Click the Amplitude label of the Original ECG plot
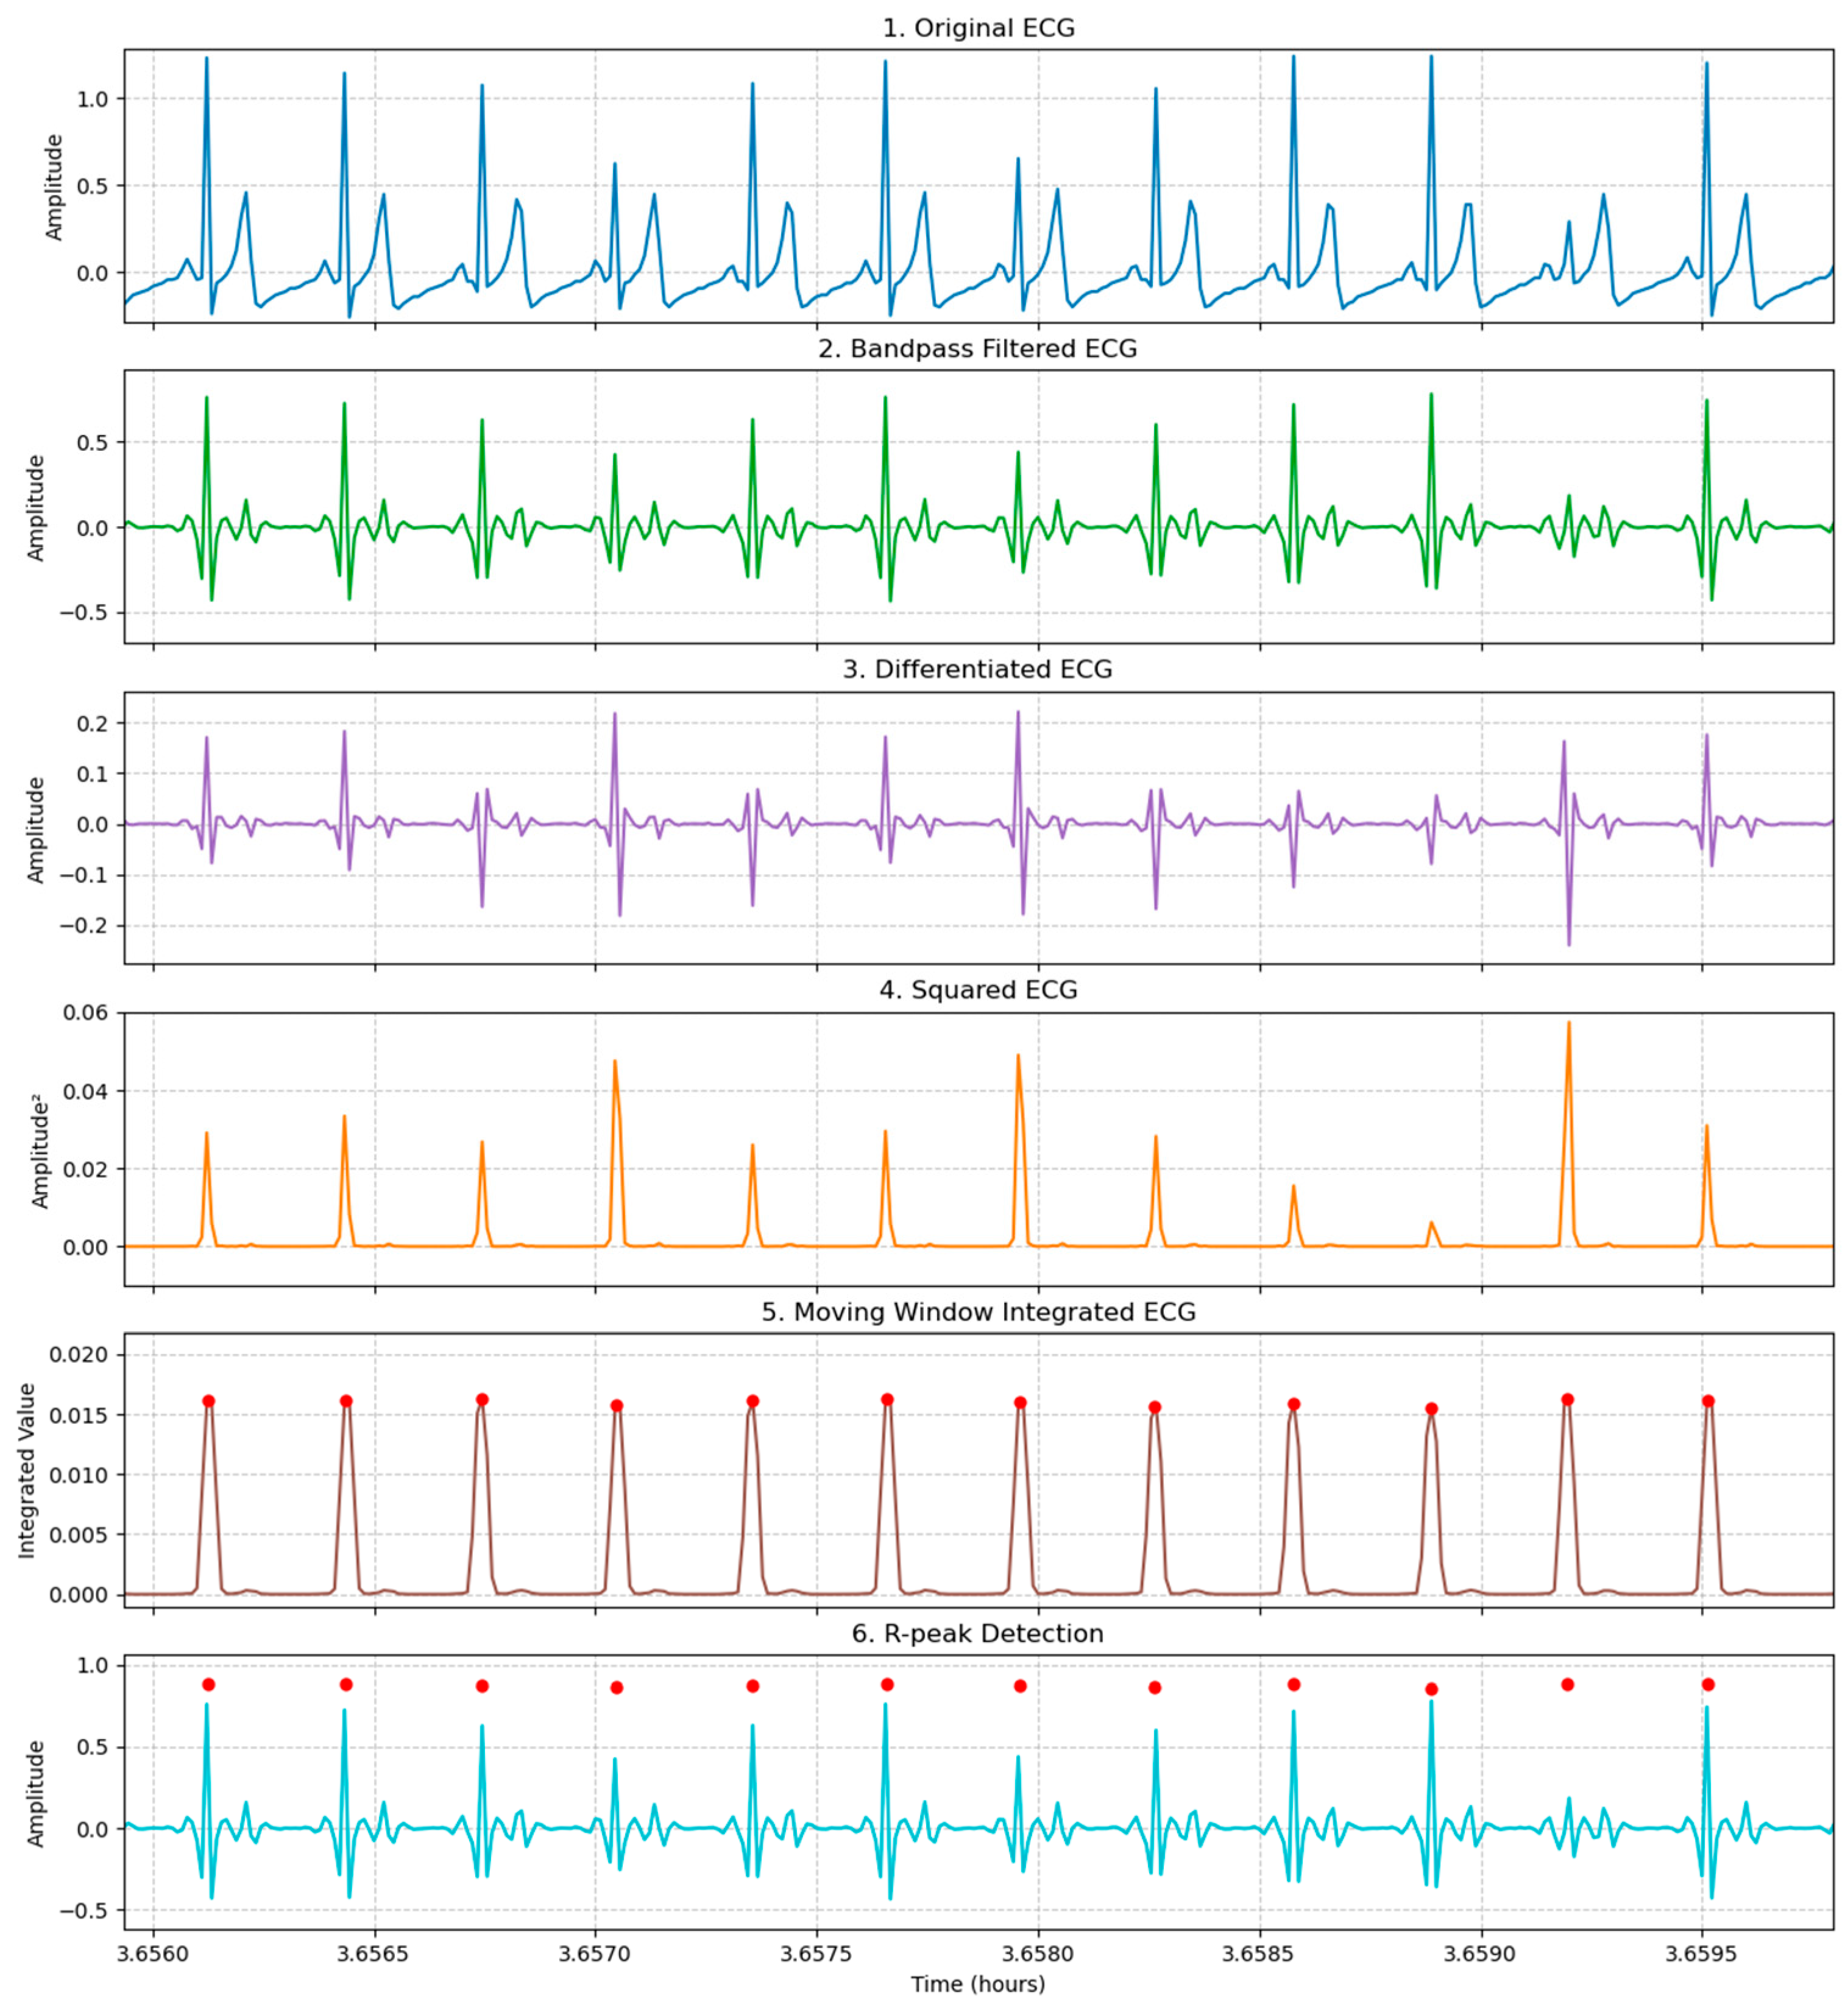The height and width of the screenshot is (2007, 1848). 54,187
